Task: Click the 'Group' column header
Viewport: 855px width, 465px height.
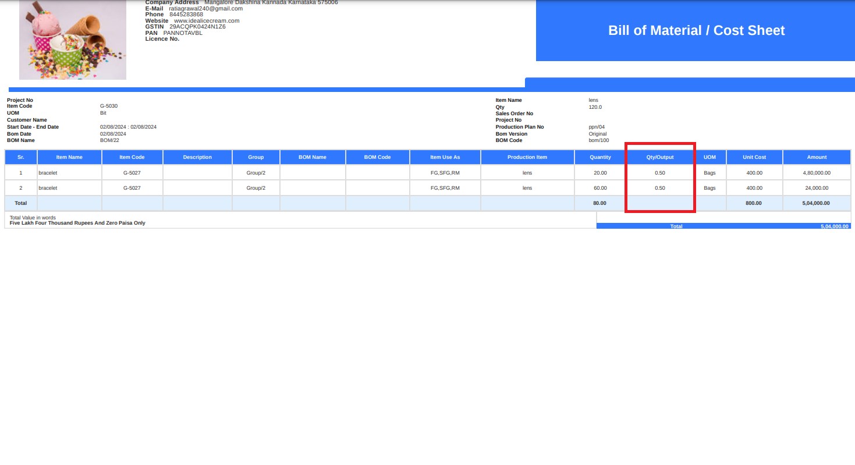Action: click(x=256, y=157)
